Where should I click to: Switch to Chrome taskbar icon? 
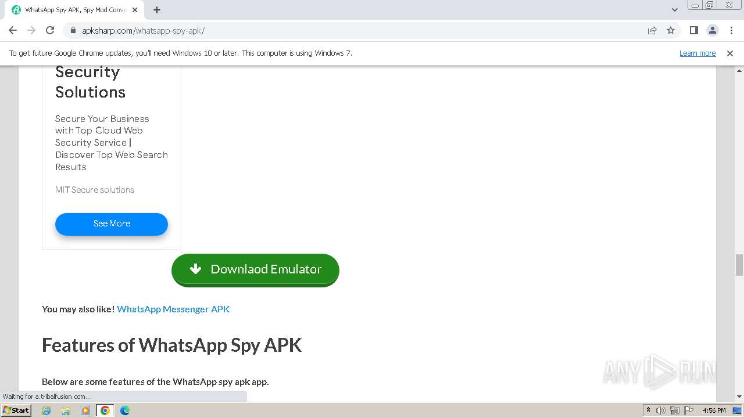105,410
